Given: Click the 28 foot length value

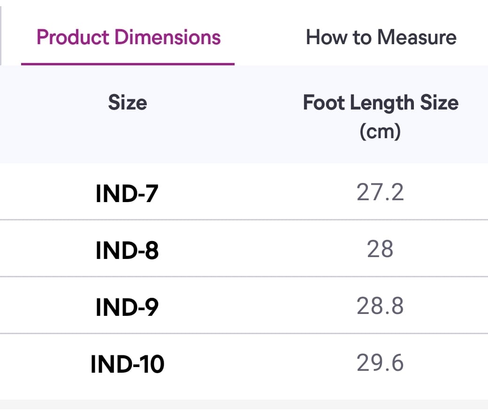Looking at the screenshot, I should coord(380,249).
